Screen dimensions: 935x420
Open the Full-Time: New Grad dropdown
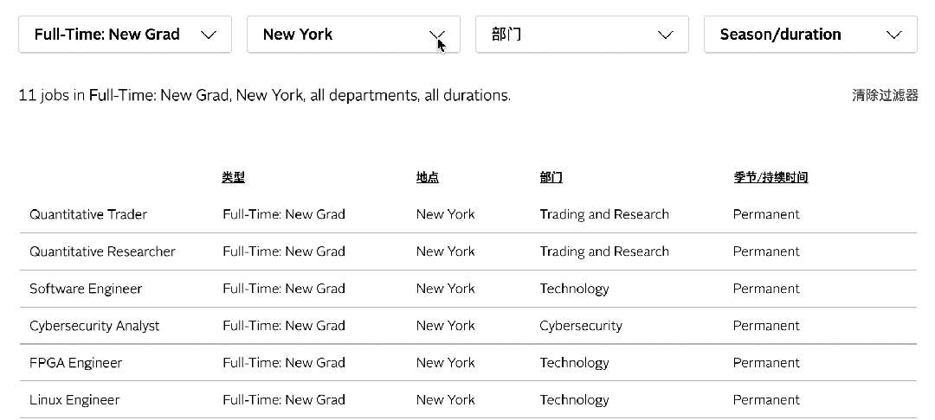(125, 35)
